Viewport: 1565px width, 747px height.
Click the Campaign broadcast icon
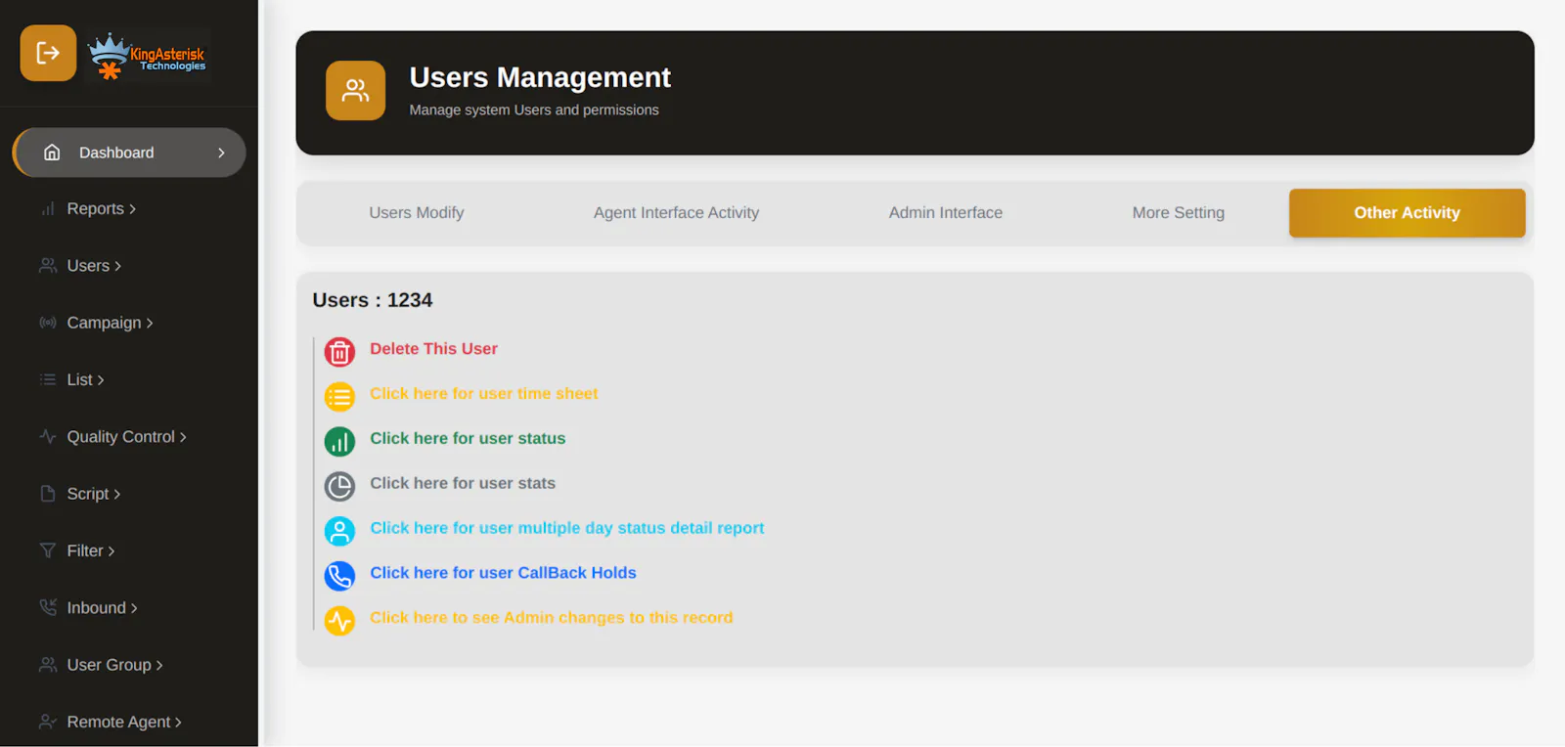tap(48, 323)
